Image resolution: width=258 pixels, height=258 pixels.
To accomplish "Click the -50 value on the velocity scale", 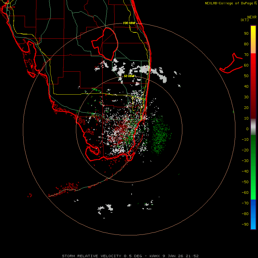I will [245, 182].
